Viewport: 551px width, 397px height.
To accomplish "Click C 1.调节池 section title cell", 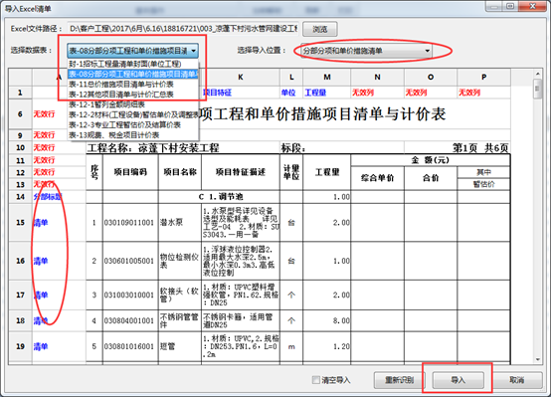I will pos(221,197).
